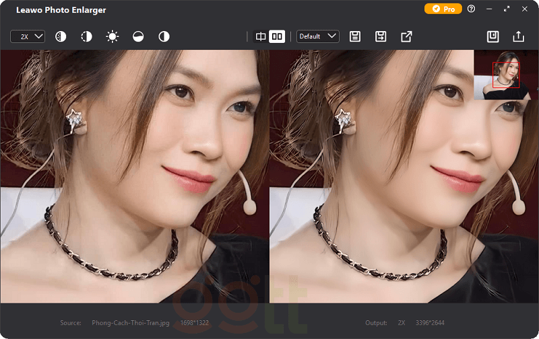Expand the Default preset dropdown
The width and height of the screenshot is (539, 339).
pos(317,36)
